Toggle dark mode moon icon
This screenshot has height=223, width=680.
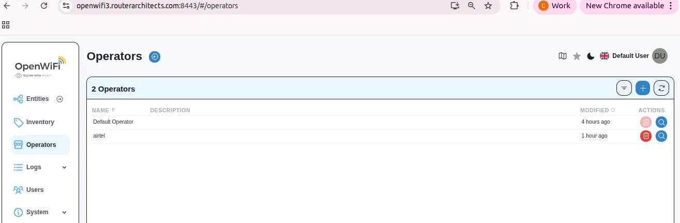[x=591, y=56]
